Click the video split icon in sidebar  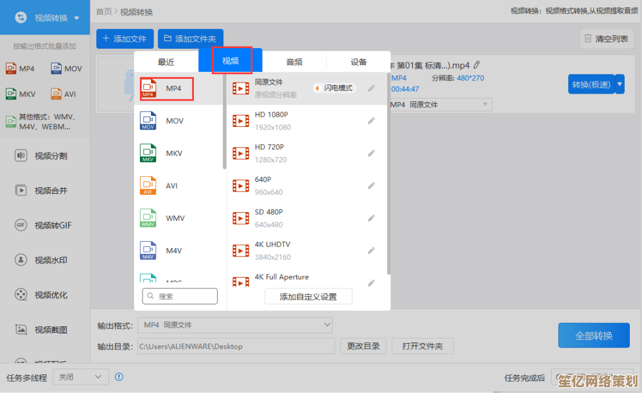[x=21, y=156]
